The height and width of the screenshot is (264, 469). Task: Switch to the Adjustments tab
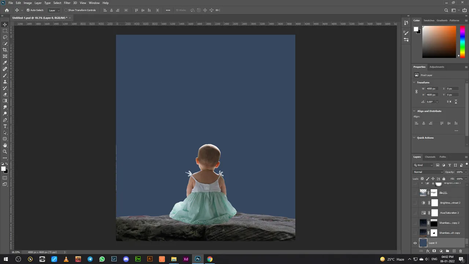pos(437,67)
